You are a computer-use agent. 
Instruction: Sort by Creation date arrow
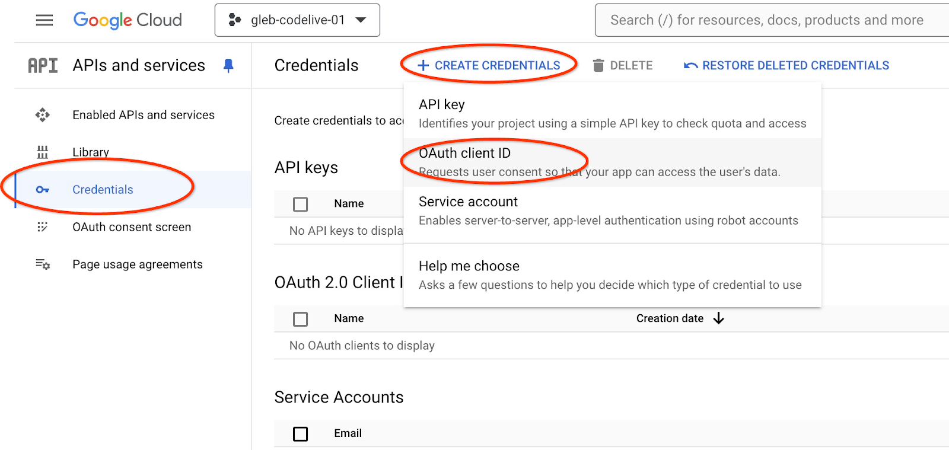tap(719, 319)
